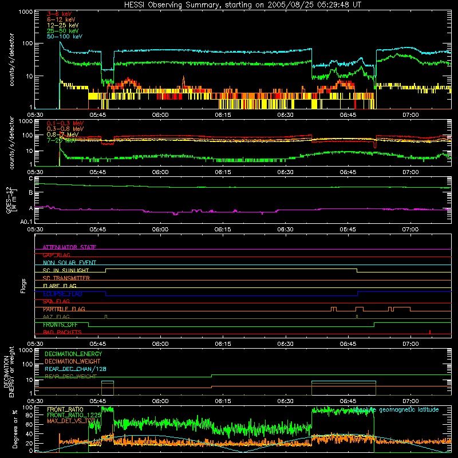Click the 7-20 MeV legend label

click(61, 140)
